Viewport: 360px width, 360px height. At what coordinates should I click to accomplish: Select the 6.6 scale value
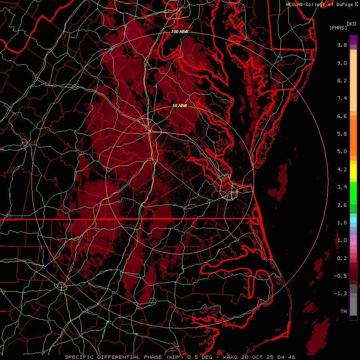[342, 116]
